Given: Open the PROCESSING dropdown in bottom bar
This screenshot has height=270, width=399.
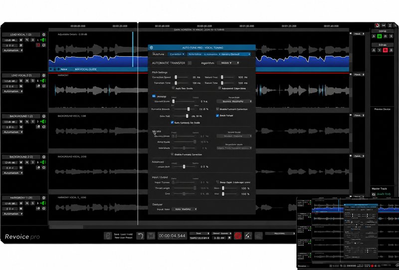Looking at the screenshot, I should tap(280, 234).
